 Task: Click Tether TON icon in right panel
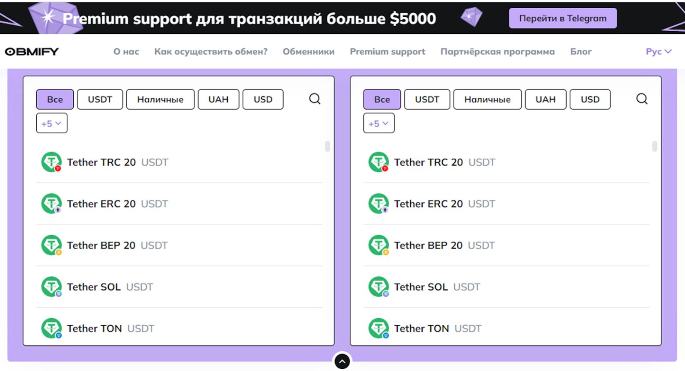coord(378,329)
